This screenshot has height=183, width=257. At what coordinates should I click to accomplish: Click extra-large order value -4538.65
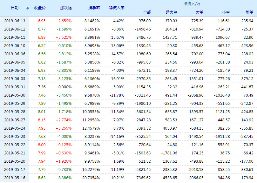click(169, 178)
